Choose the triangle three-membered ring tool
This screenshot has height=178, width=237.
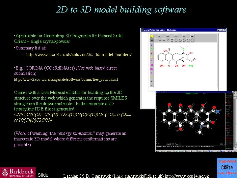168,41
